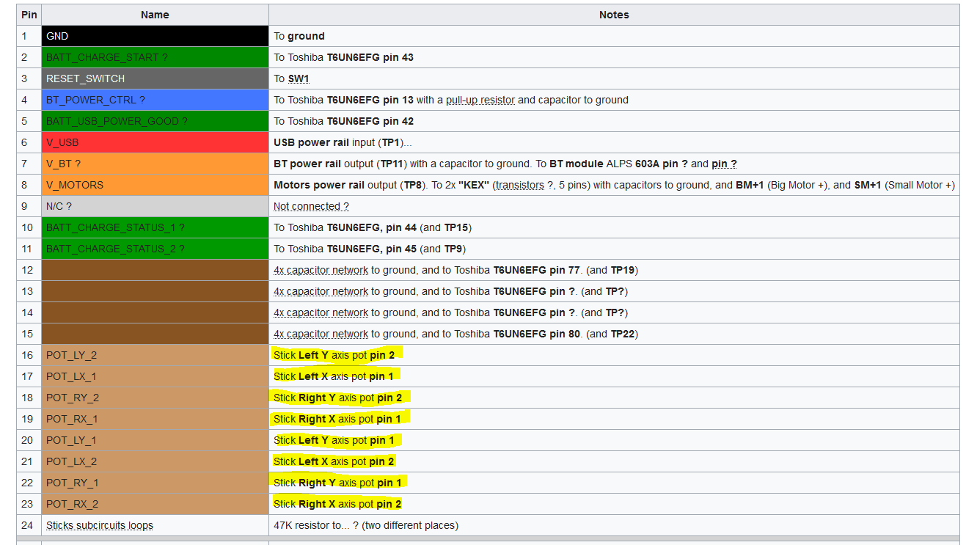The image size is (966, 545).
Task: Select the RESET_SWITCH cell
Action: 155,78
